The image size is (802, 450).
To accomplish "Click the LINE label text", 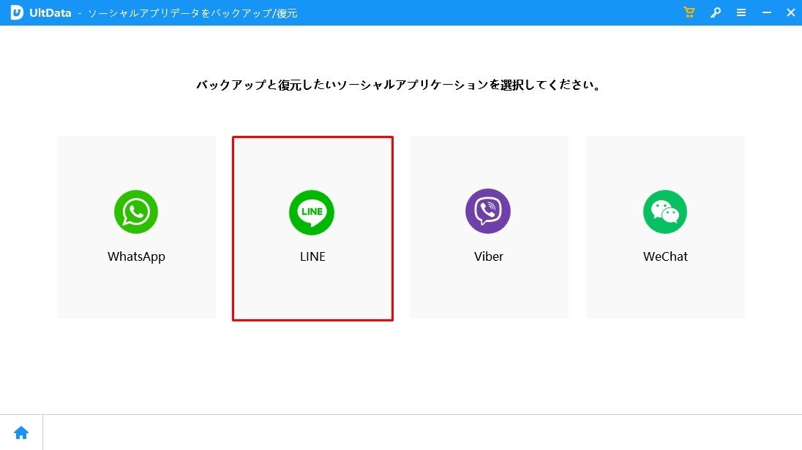I will (x=312, y=256).
